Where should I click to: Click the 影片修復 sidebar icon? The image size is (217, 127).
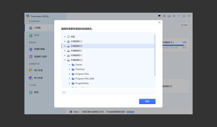point(31,78)
